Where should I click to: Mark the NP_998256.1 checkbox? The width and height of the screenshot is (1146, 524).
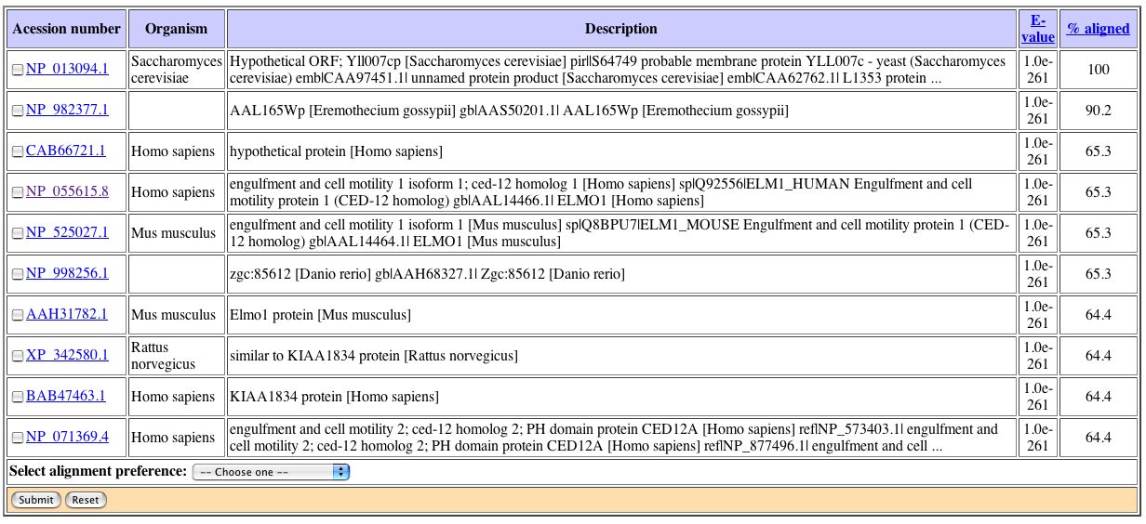18,274
